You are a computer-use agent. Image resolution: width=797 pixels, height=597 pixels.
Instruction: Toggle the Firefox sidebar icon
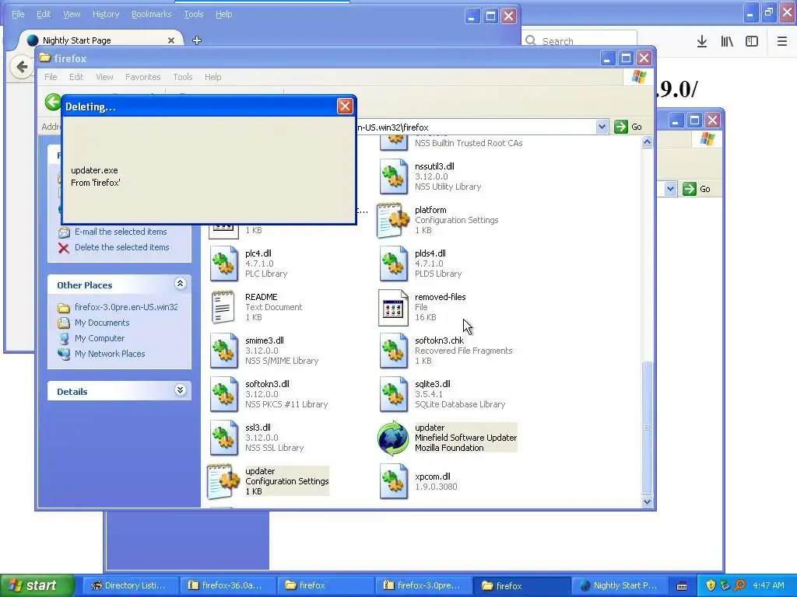click(x=752, y=41)
